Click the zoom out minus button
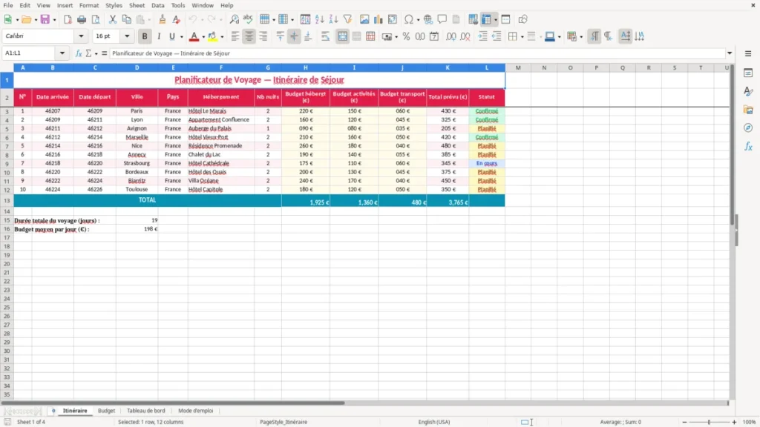 (684, 422)
